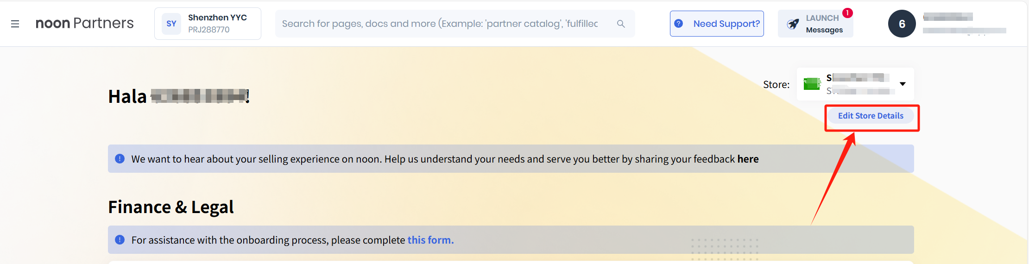This screenshot has width=1029, height=264.
Task: Open the user avatar showing 6
Action: coord(902,24)
